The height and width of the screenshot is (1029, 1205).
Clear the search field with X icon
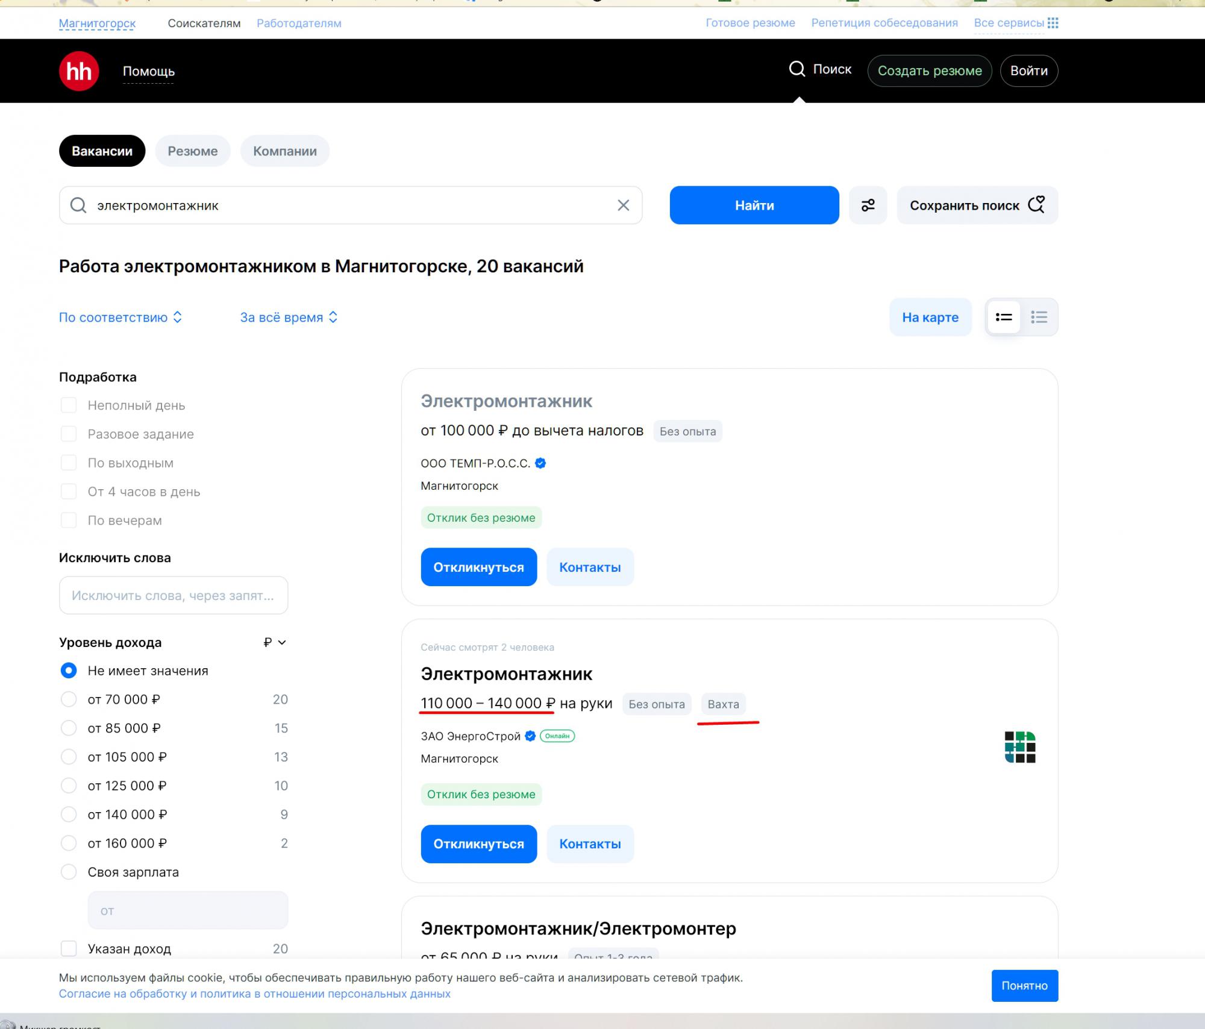(x=623, y=205)
